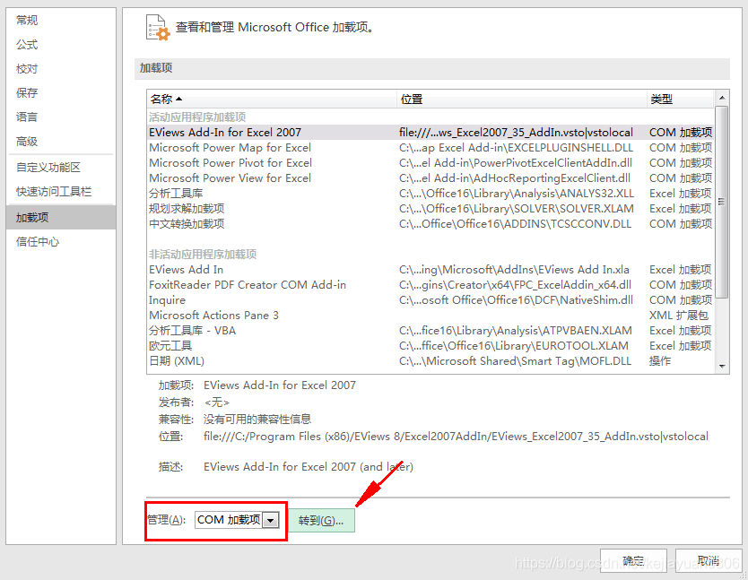
Task: Select the 分析工具库 - VBA row
Action: [431, 331]
